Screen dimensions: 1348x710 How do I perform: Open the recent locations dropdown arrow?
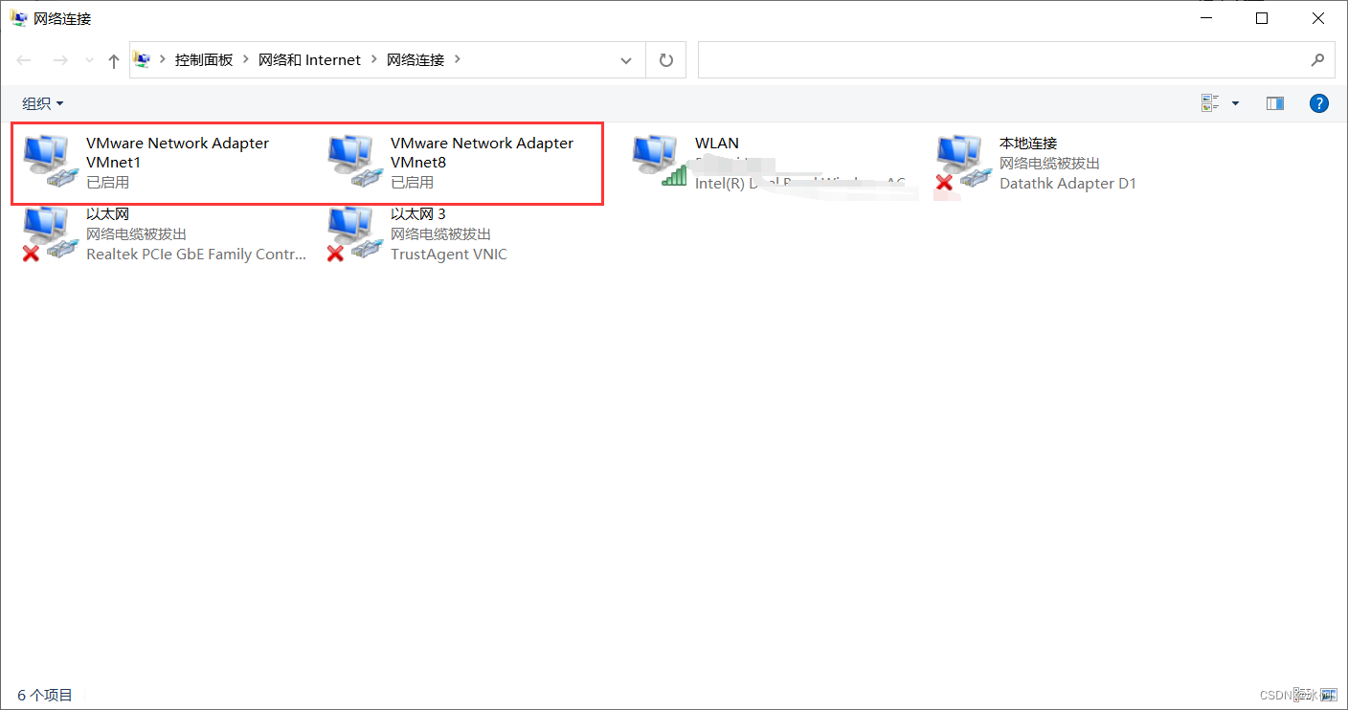tap(89, 60)
